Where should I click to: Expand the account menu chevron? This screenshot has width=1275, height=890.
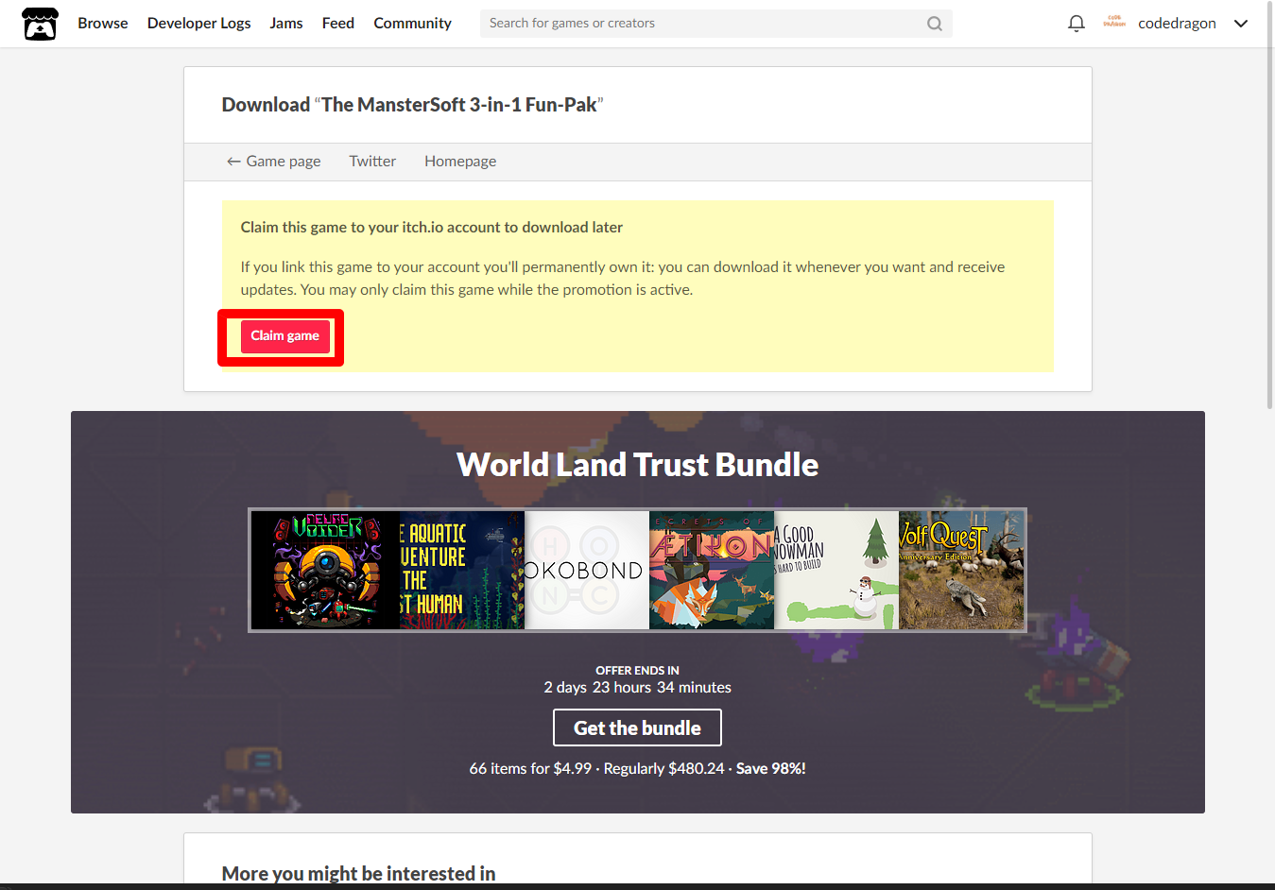click(1241, 24)
